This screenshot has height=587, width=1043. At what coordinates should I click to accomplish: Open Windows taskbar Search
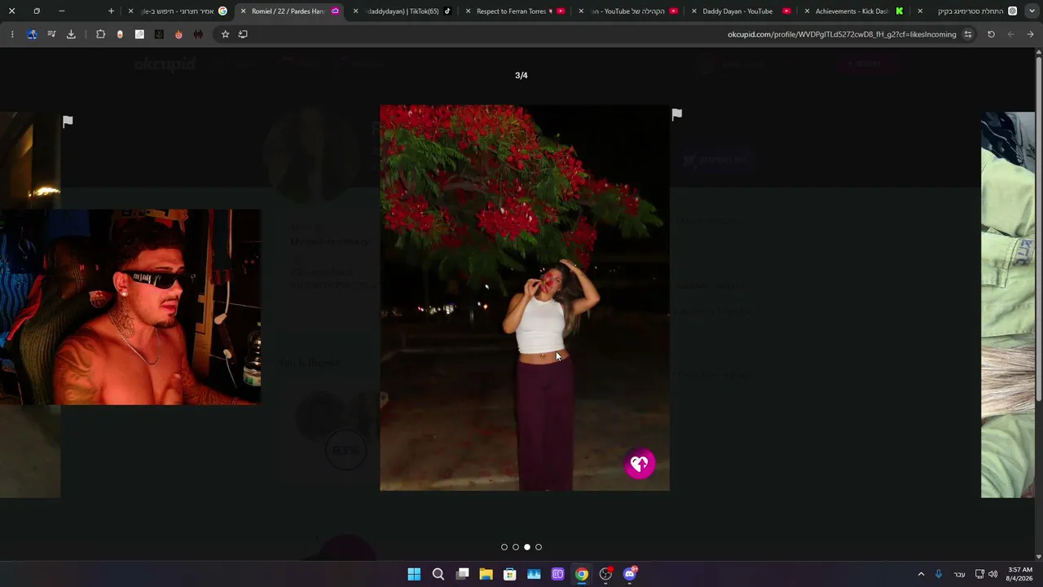[438, 574]
